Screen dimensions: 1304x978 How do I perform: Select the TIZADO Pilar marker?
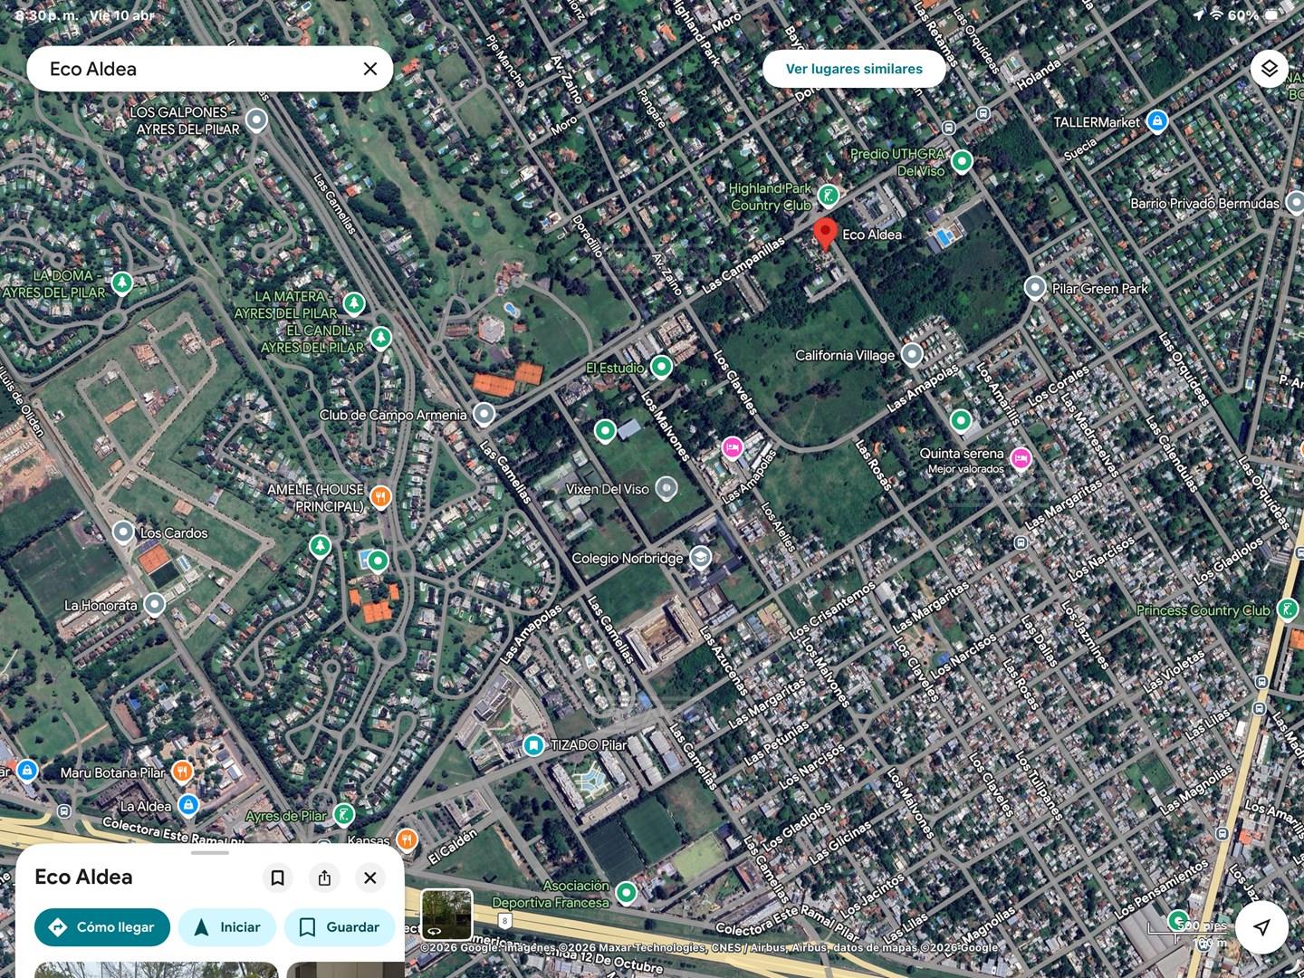click(534, 745)
